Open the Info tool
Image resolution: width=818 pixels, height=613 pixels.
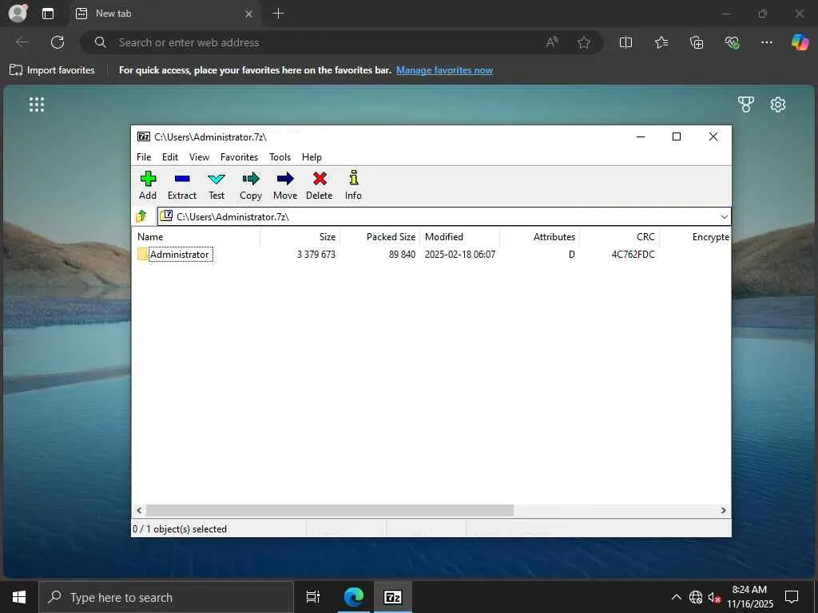pos(354,178)
